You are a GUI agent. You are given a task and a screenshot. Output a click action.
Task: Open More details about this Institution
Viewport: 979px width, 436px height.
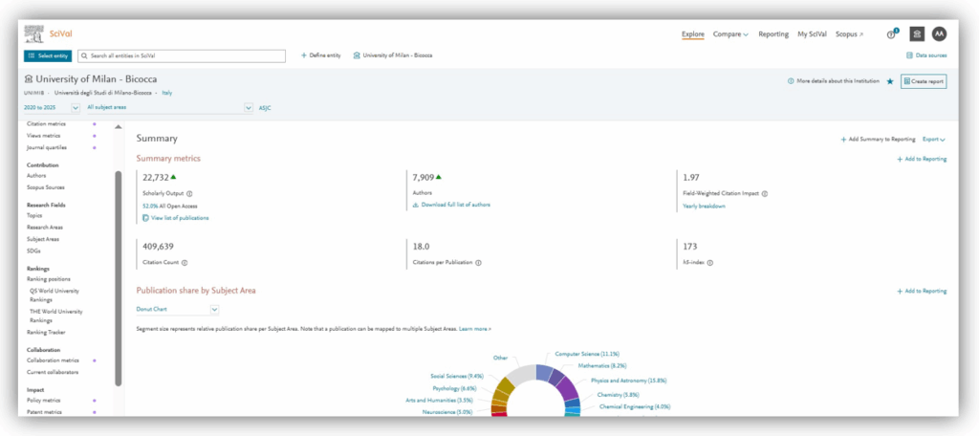[x=833, y=81]
